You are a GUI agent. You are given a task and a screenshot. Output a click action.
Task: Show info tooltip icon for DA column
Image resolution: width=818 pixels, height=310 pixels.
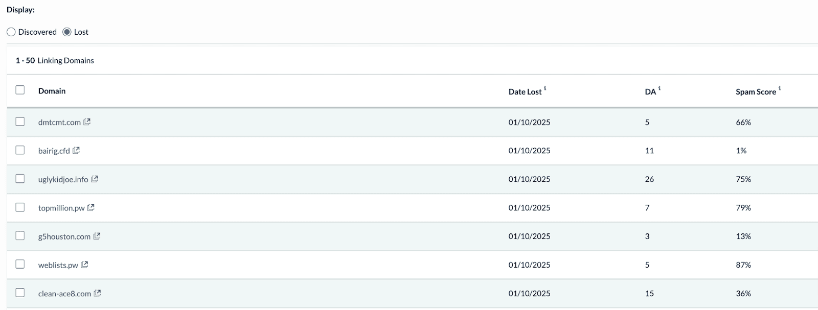660,88
